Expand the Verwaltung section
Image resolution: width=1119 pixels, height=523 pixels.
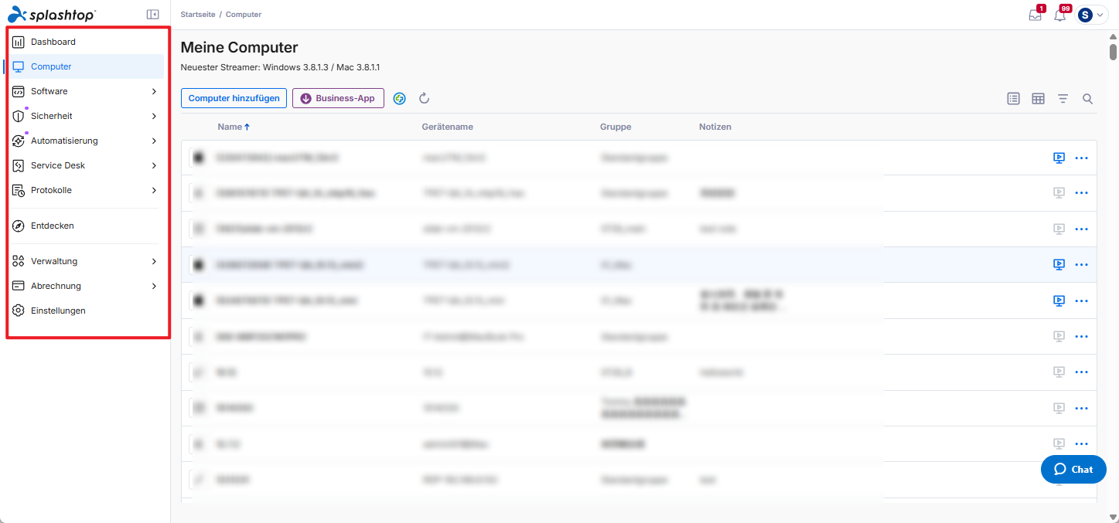coord(85,261)
